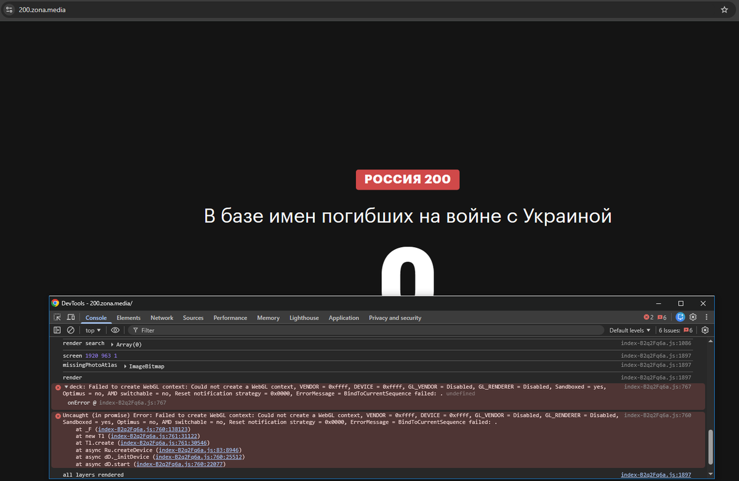Maximize the DevTools window
The height and width of the screenshot is (481, 739).
[680, 303]
